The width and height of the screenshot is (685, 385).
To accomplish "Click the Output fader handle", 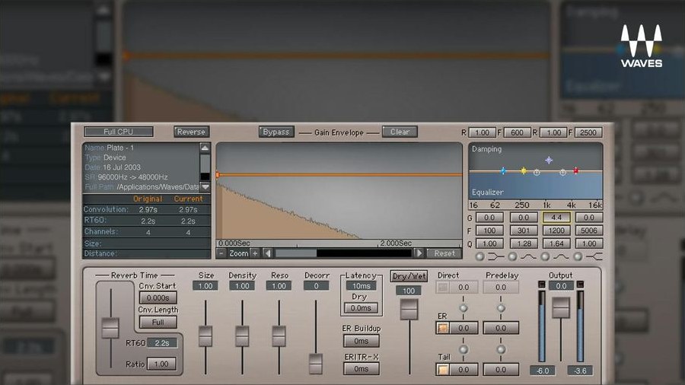I will tap(561, 307).
